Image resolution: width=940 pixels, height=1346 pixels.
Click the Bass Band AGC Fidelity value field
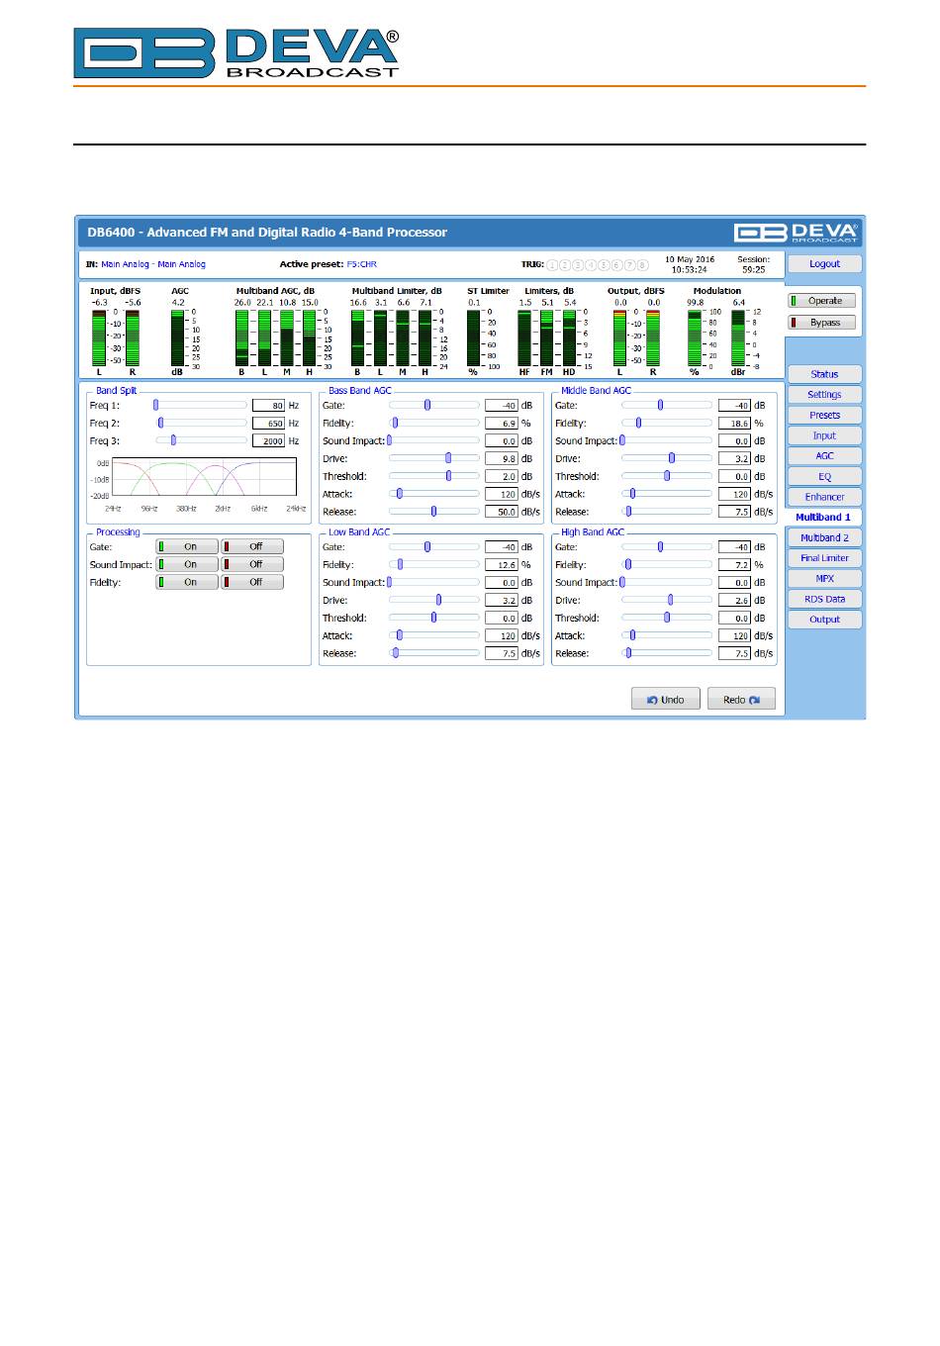502,424
